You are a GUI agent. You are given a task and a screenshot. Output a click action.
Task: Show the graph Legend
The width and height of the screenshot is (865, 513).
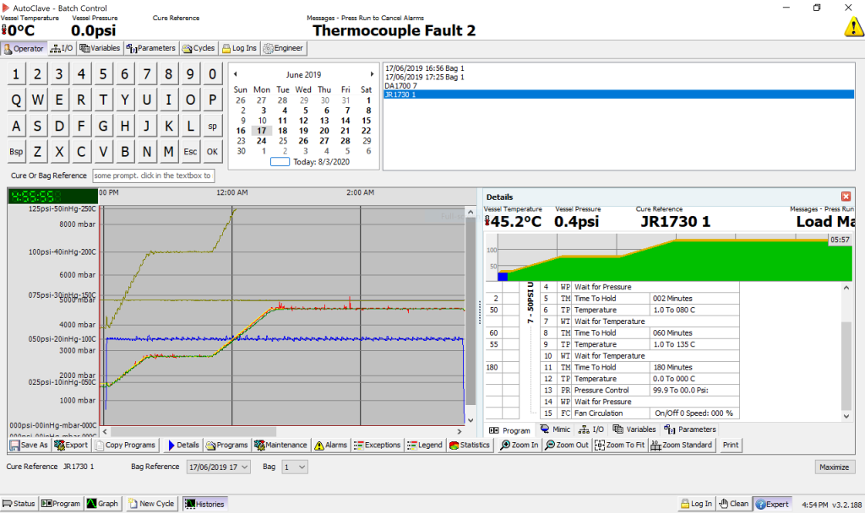tap(424, 445)
